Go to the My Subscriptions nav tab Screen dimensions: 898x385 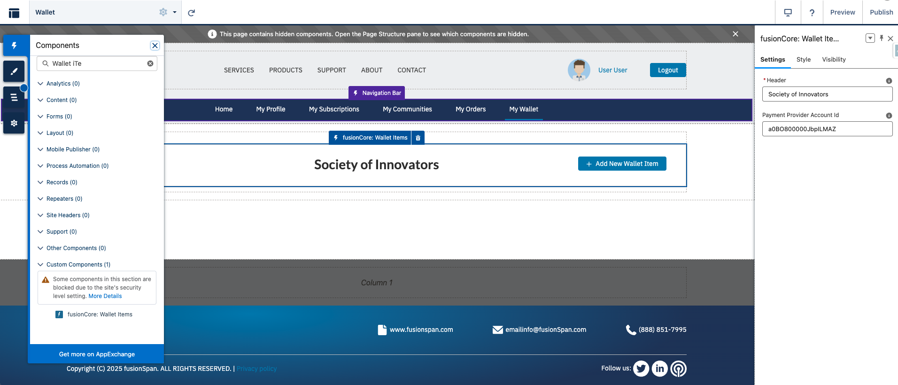click(x=334, y=109)
